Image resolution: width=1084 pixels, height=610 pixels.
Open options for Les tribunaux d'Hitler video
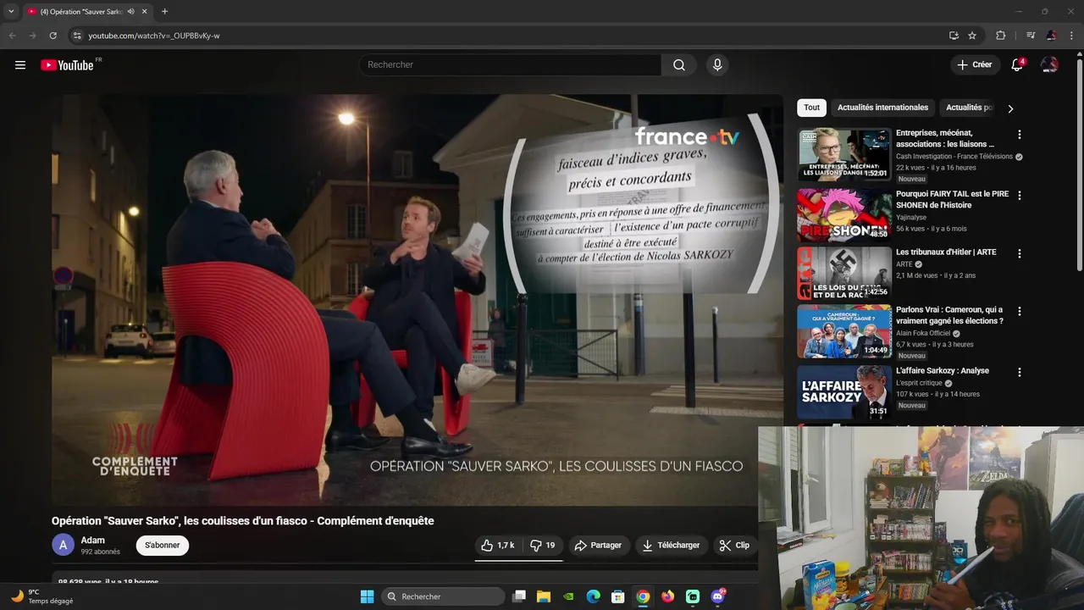point(1020,253)
